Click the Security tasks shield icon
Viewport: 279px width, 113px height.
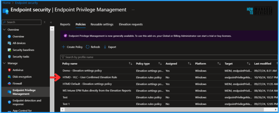point(10,57)
